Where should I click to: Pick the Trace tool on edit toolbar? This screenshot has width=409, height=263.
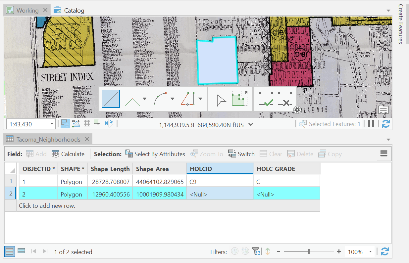(x=188, y=99)
